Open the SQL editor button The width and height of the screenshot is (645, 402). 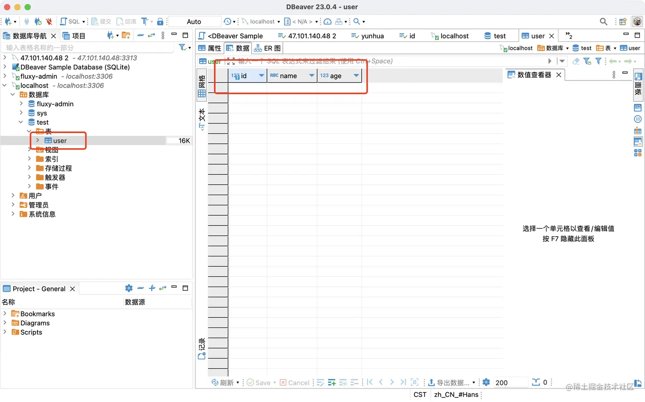(70, 21)
